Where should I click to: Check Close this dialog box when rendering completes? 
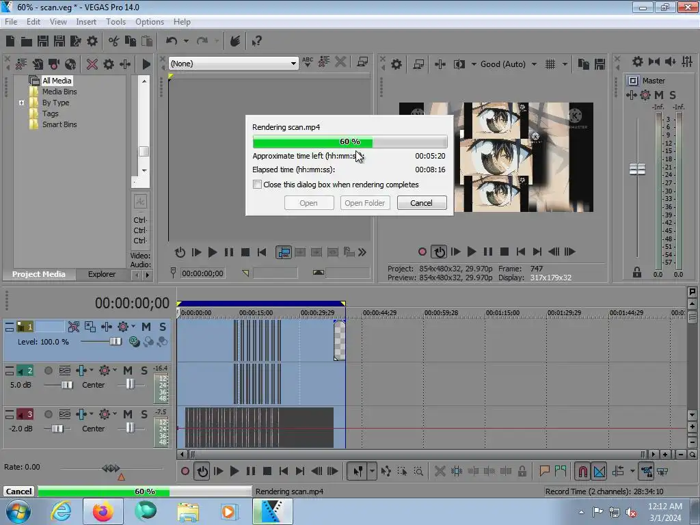pyautogui.click(x=257, y=185)
